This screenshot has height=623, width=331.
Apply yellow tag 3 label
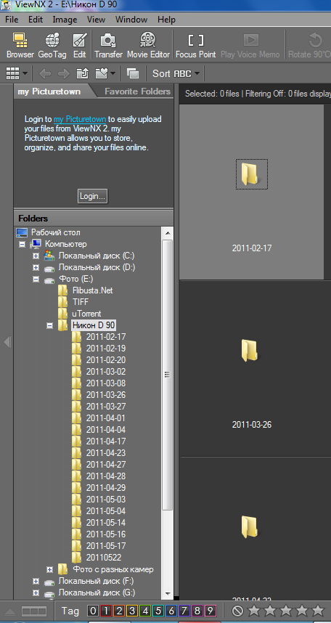coord(132,611)
